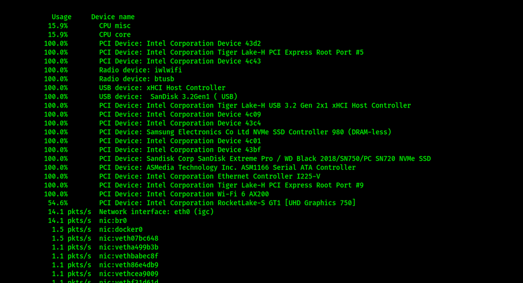Click the SanDisk 3.2Gen1 USB device
This screenshot has height=283, width=523.
point(141,97)
